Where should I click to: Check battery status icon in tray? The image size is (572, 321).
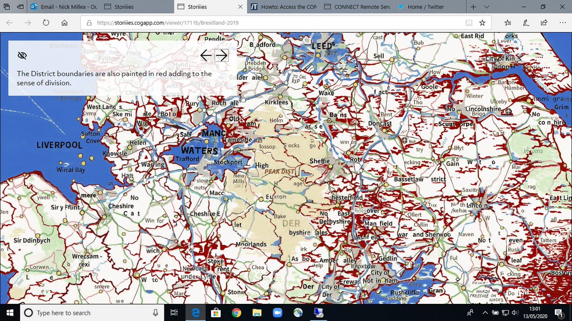pos(495,312)
